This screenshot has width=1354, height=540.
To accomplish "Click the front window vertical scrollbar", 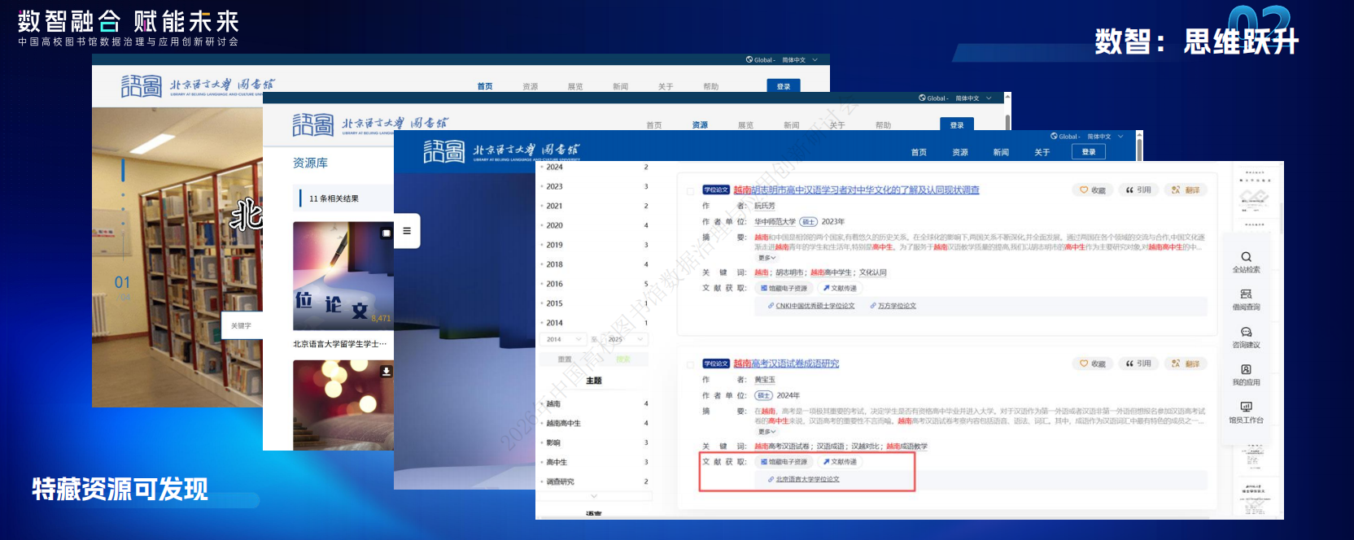I will pos(1139,150).
